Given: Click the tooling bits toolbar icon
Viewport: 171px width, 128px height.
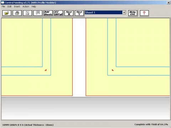Looking at the screenshot, I should point(38,13).
